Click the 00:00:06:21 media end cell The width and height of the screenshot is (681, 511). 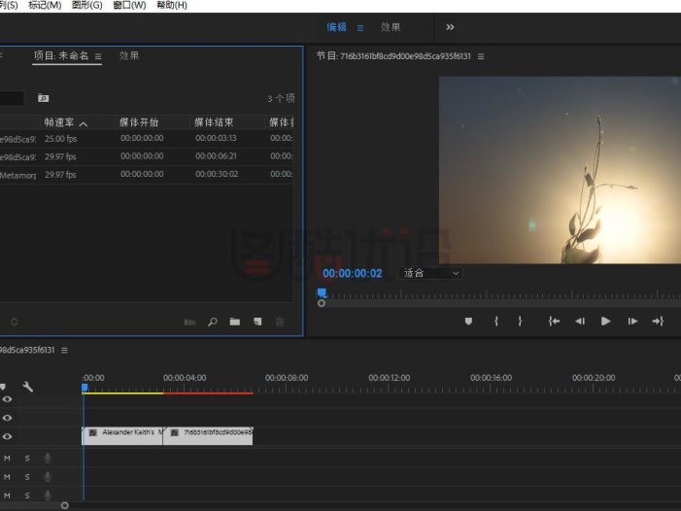tap(216, 155)
